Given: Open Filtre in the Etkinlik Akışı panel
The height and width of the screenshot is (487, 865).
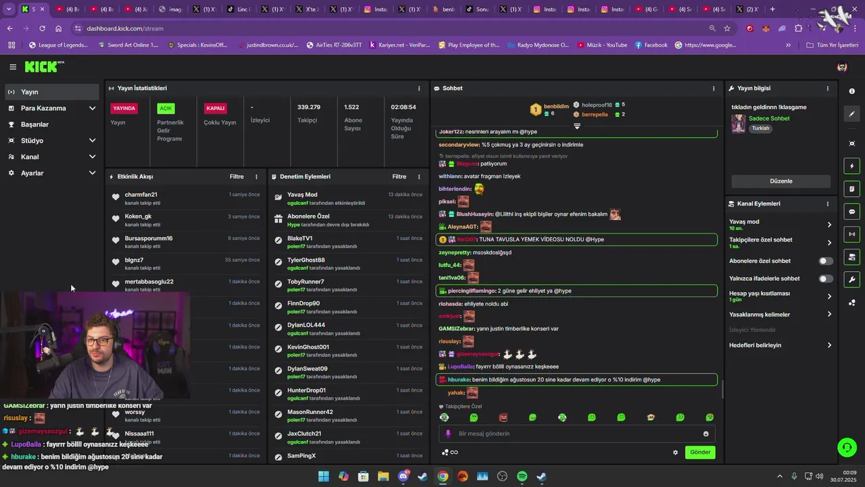Looking at the screenshot, I should [237, 177].
